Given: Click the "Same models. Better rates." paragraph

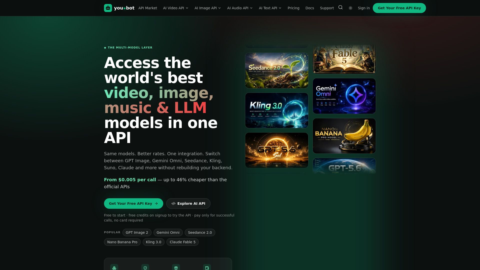Looking at the screenshot, I should point(168,161).
